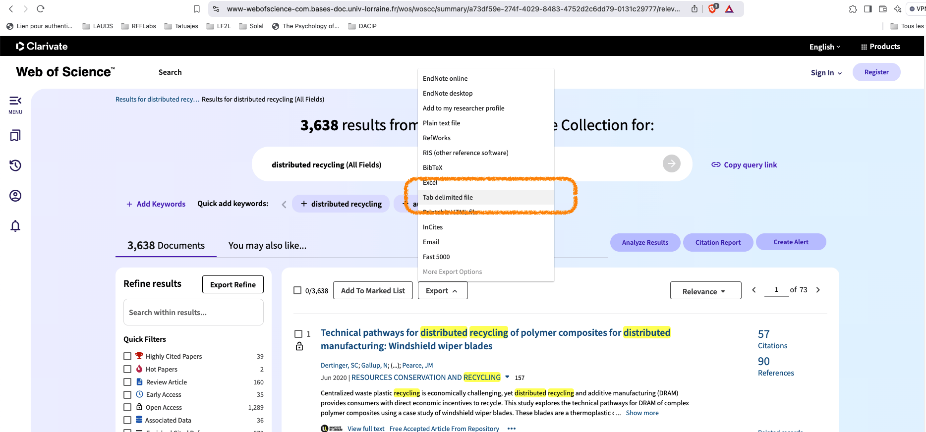Click the MENU icon at top left
The width and height of the screenshot is (926, 432).
15,104
